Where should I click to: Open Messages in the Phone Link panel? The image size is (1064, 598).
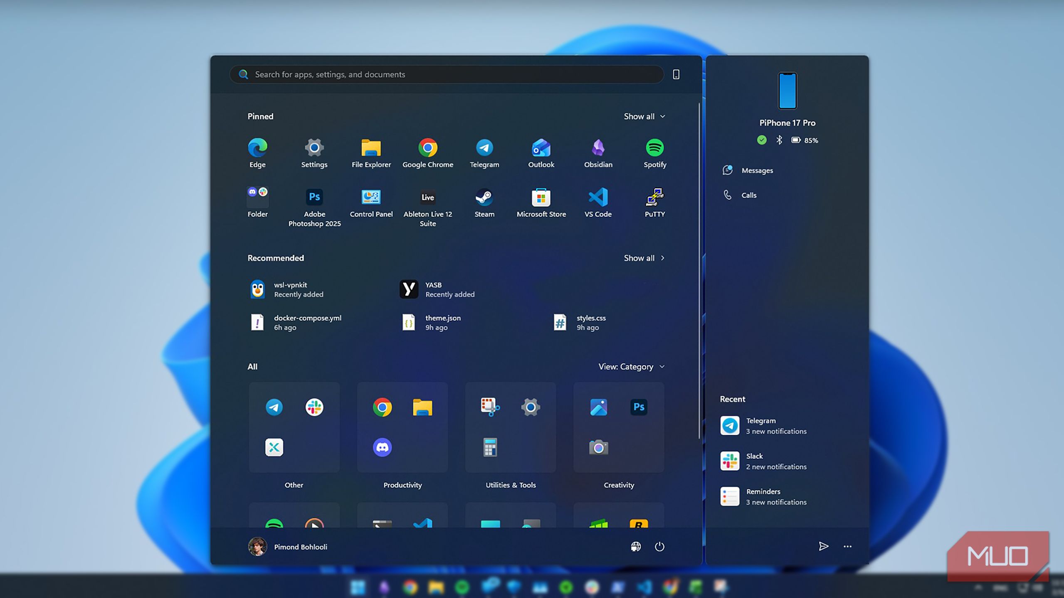click(x=757, y=170)
